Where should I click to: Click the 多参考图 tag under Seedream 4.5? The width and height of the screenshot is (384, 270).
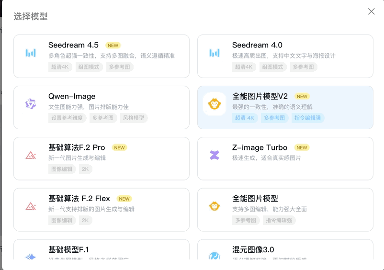120,67
